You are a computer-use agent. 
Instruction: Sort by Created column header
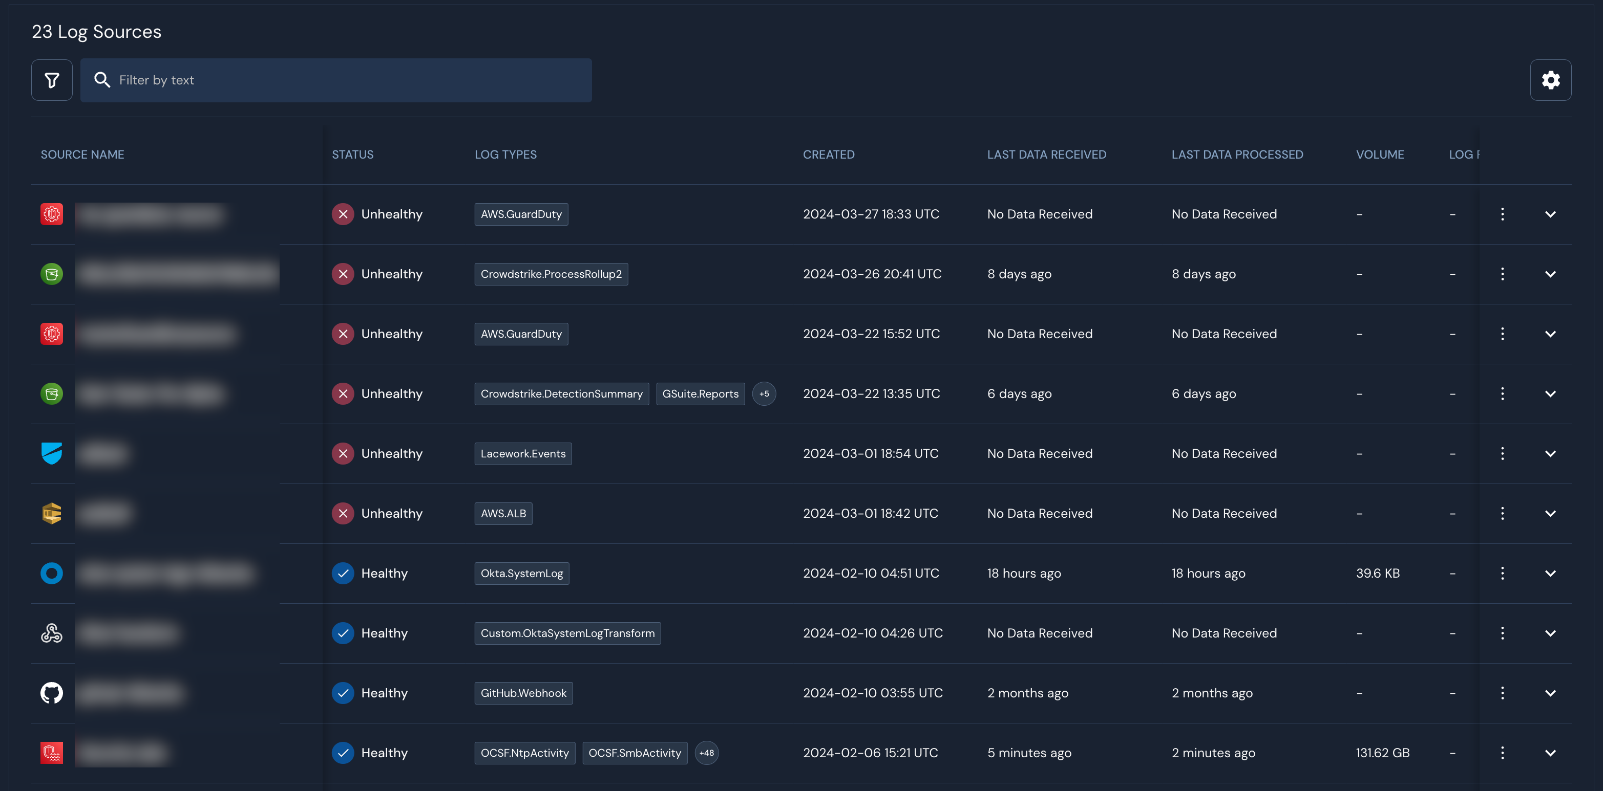click(828, 154)
